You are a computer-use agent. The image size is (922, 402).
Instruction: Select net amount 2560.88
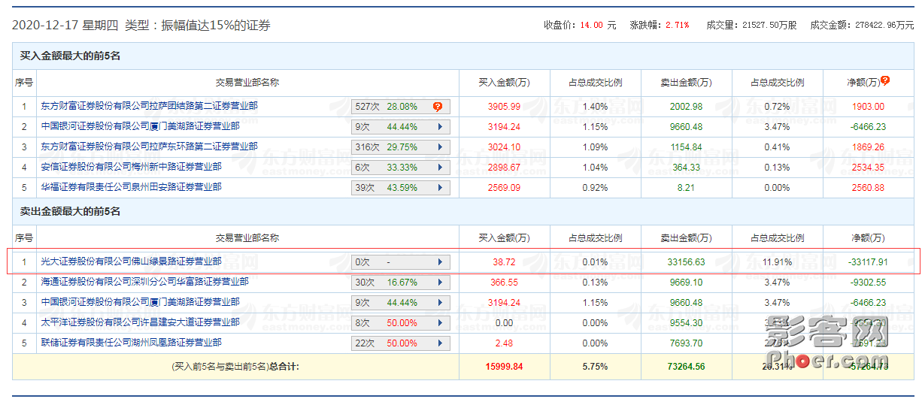click(x=868, y=188)
